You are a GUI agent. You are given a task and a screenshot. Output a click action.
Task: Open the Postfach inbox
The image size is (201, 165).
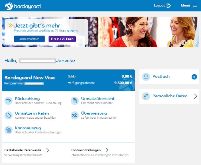161,76
